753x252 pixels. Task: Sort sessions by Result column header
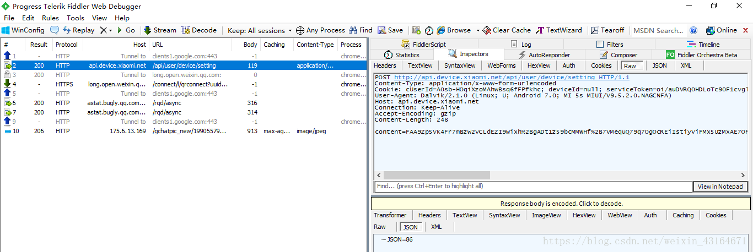(x=39, y=45)
